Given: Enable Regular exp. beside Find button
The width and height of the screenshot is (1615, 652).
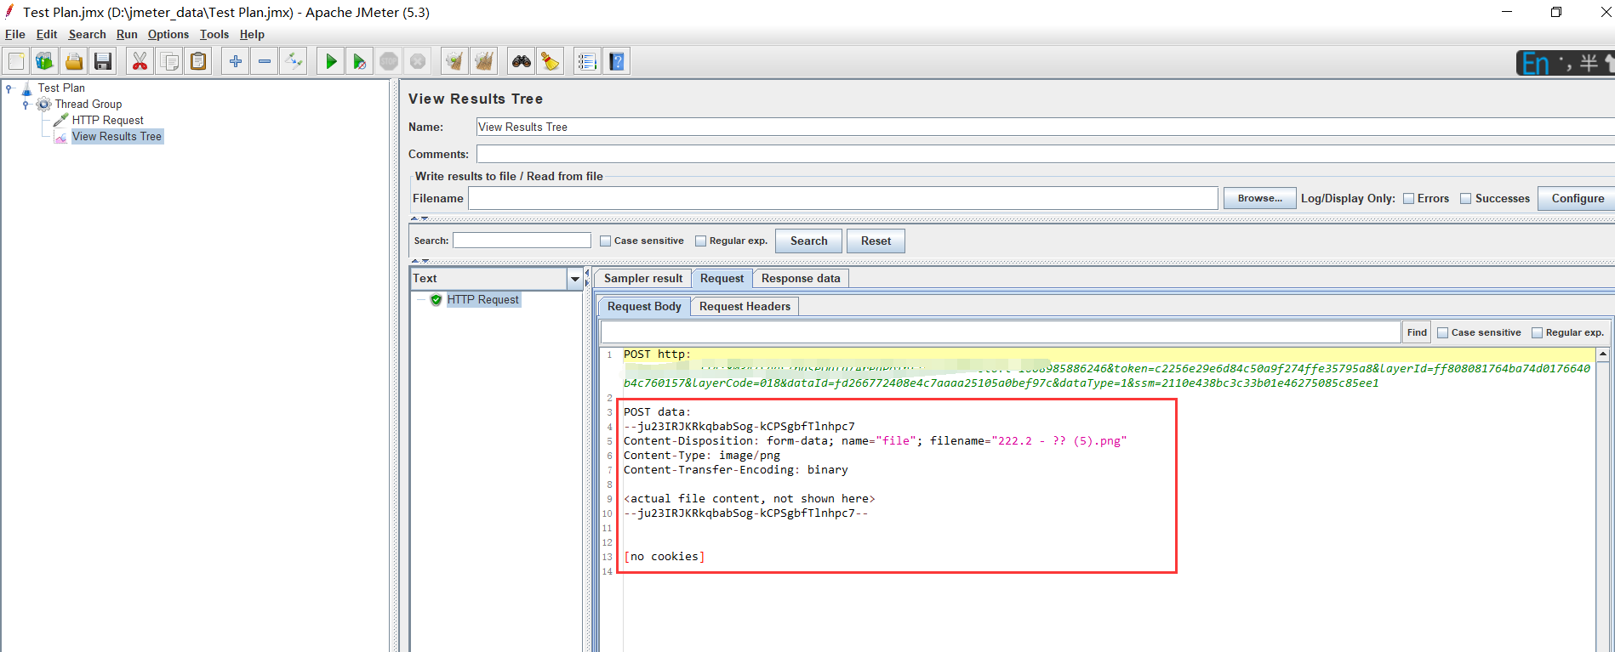Looking at the screenshot, I should (1538, 333).
